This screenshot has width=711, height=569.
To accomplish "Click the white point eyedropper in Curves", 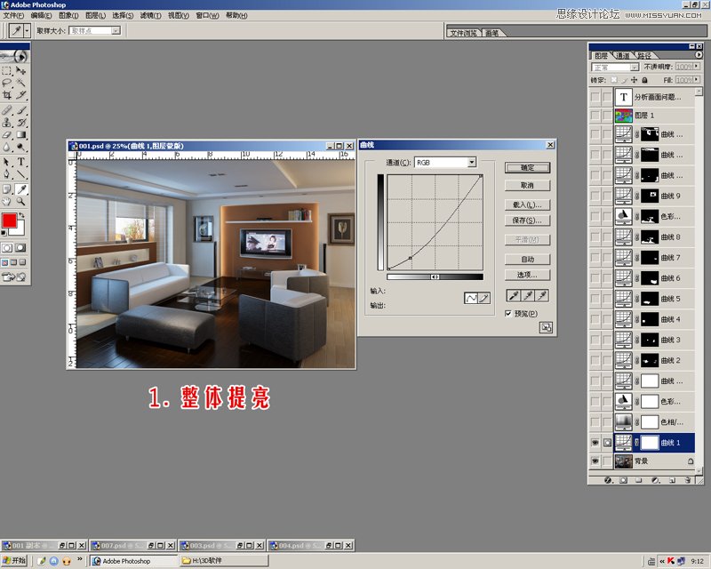I will [x=542, y=296].
